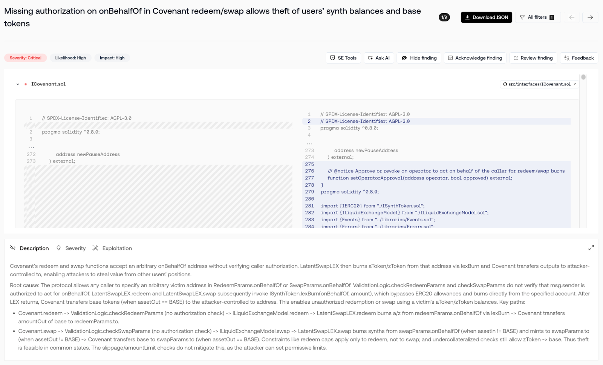Click left pane pragma solidity line 2
This screenshot has width=603, height=365.
[71, 132]
